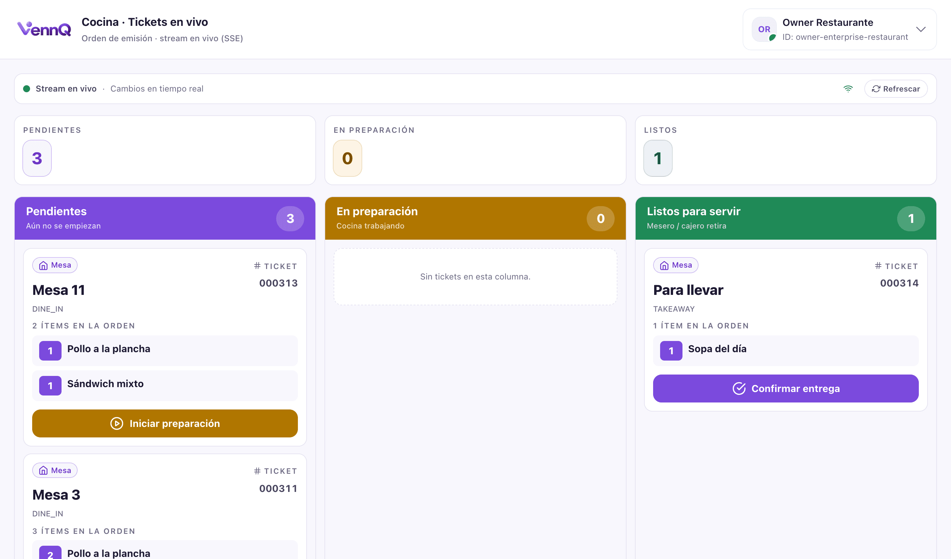Click the En preparación column header badge 0
The image size is (951, 559).
coord(600,218)
